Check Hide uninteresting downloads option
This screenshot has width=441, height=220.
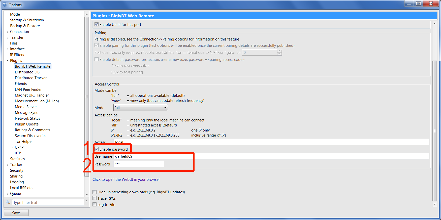[94, 192]
